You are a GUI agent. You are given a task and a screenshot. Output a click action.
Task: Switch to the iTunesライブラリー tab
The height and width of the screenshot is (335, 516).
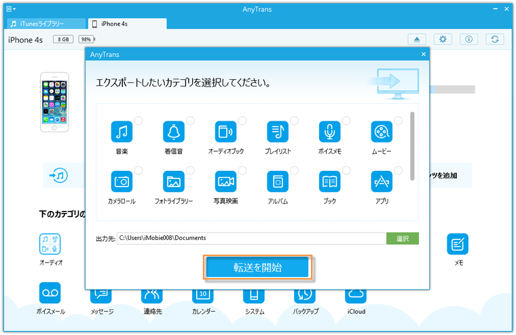pos(46,24)
